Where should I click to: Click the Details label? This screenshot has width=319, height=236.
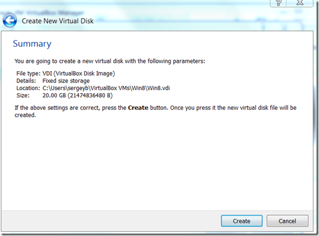[x=26, y=81]
